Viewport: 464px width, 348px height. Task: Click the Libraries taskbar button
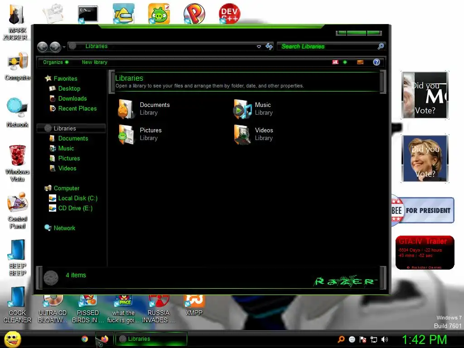[x=151, y=339]
